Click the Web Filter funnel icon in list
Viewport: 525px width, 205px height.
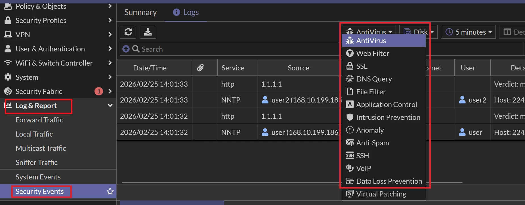pyautogui.click(x=350, y=53)
